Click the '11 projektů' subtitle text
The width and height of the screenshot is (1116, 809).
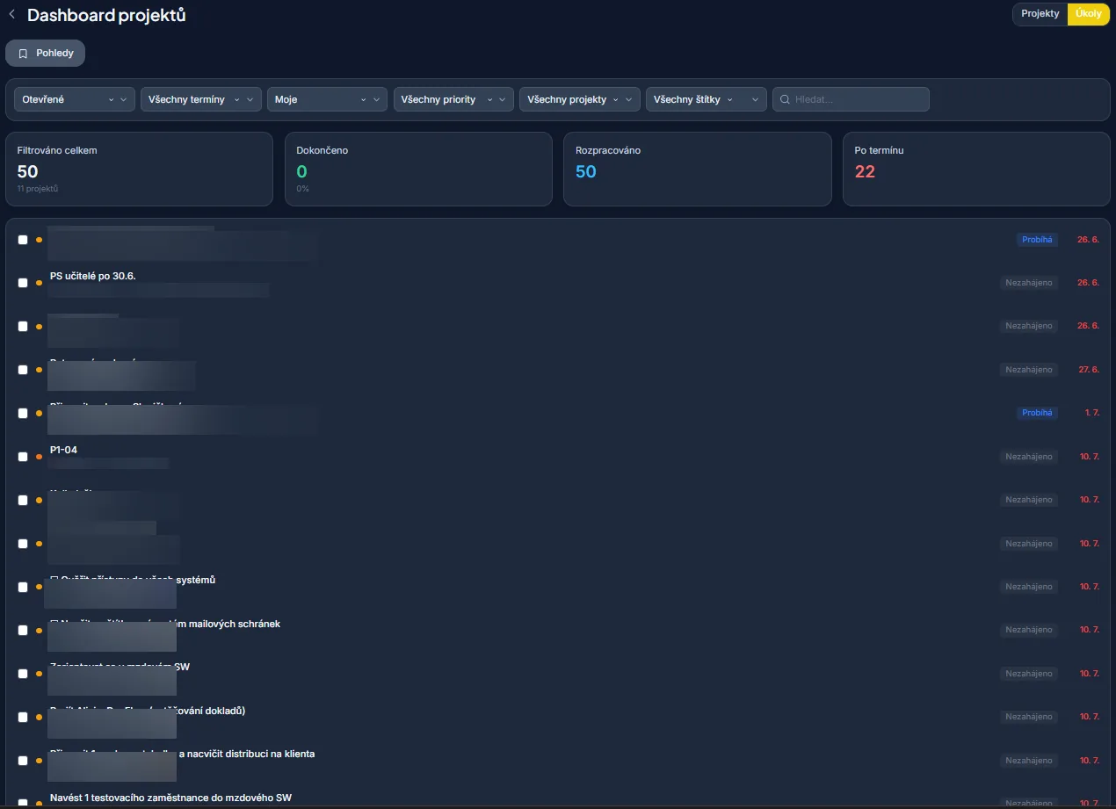pos(37,189)
